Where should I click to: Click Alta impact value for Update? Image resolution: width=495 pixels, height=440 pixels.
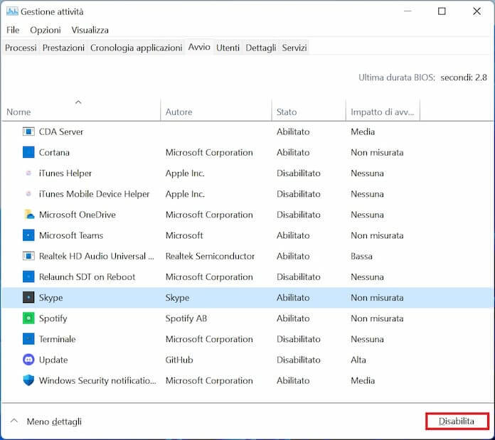(x=358, y=360)
